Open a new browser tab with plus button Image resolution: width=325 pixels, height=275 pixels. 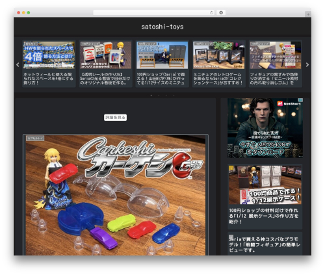click(x=308, y=14)
